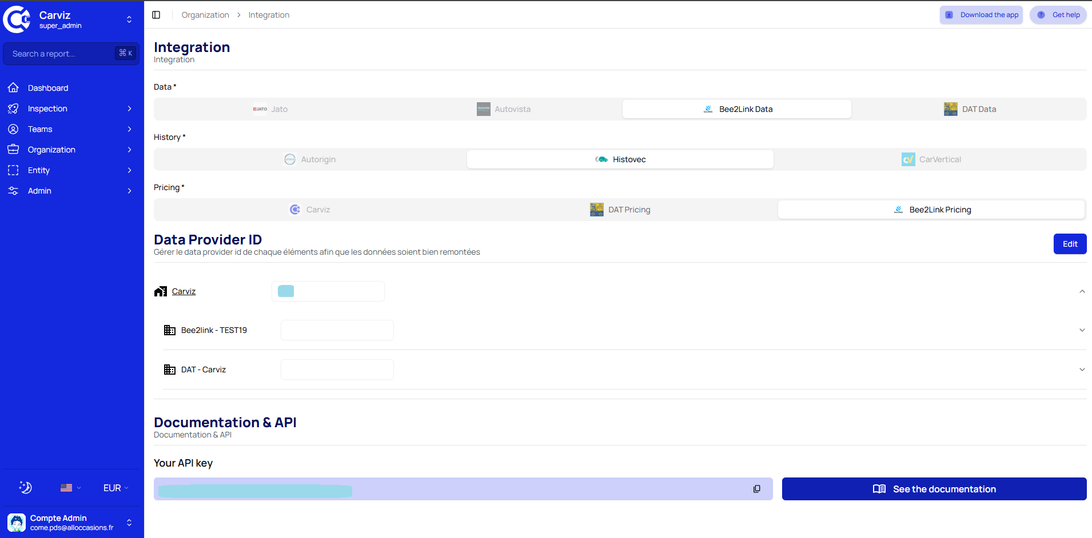Click the Teams user icon
The width and height of the screenshot is (1092, 538).
[x=13, y=129]
